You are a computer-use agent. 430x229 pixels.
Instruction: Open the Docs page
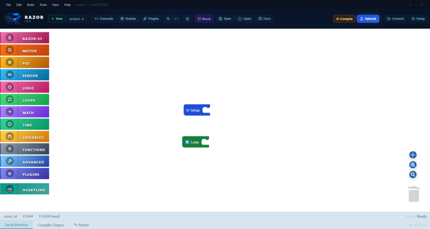pyautogui.click(x=265, y=18)
